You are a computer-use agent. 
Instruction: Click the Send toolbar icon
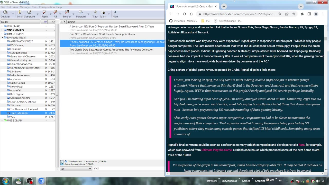[x=20, y=12]
